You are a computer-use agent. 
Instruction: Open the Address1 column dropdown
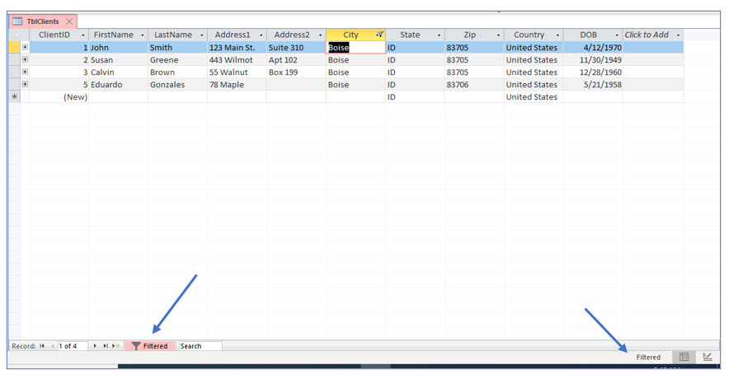tap(261, 35)
